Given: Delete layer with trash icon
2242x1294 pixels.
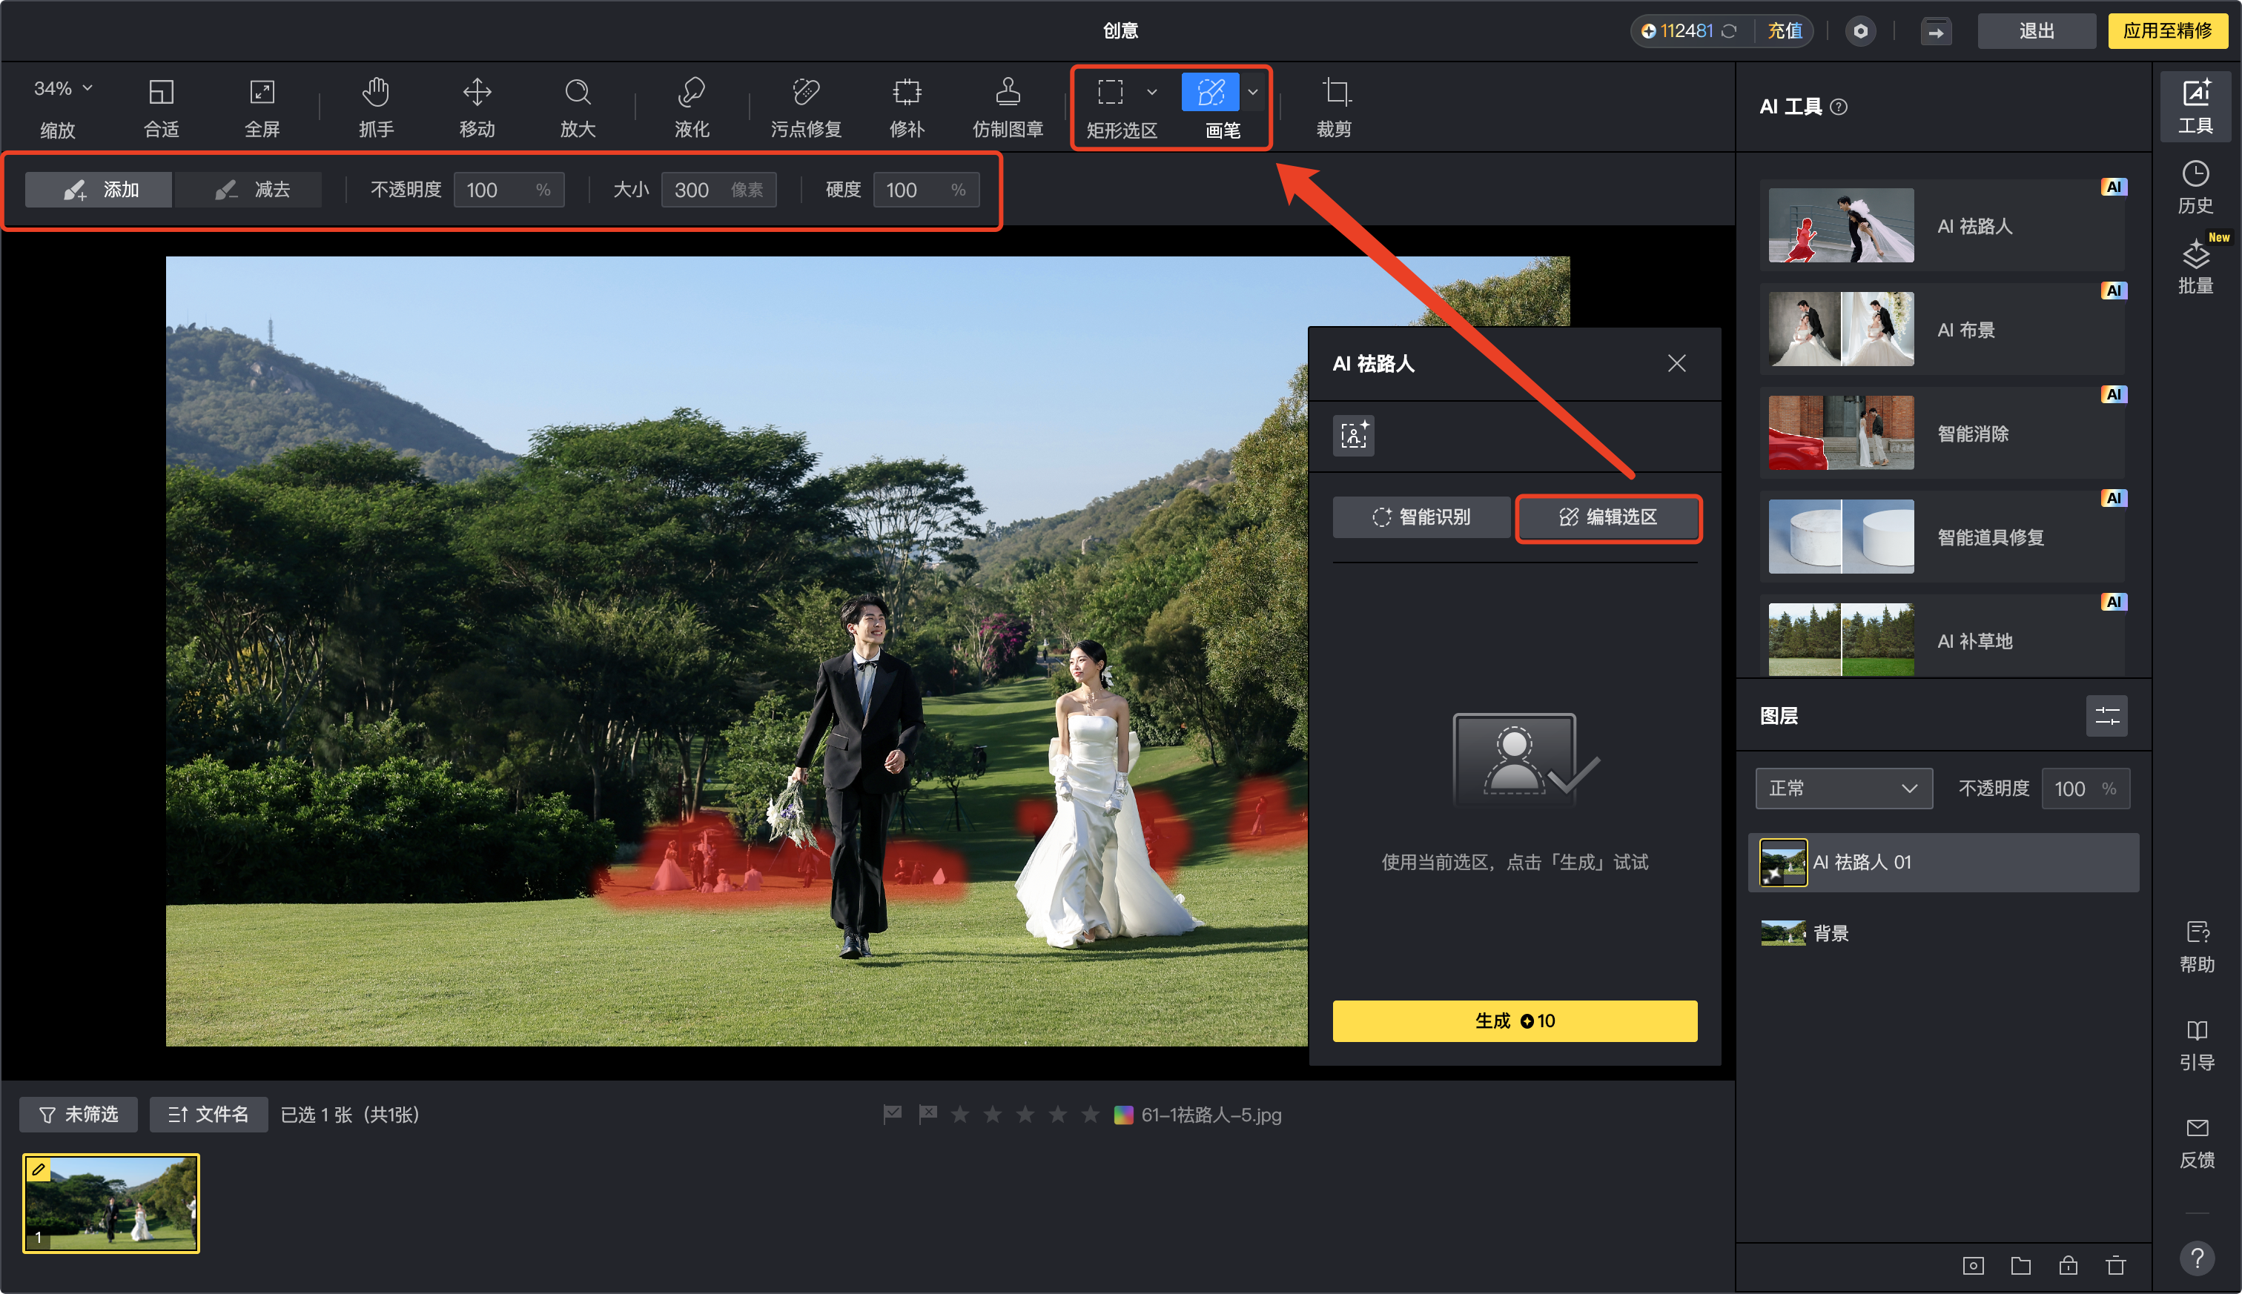Looking at the screenshot, I should point(2116,1266).
